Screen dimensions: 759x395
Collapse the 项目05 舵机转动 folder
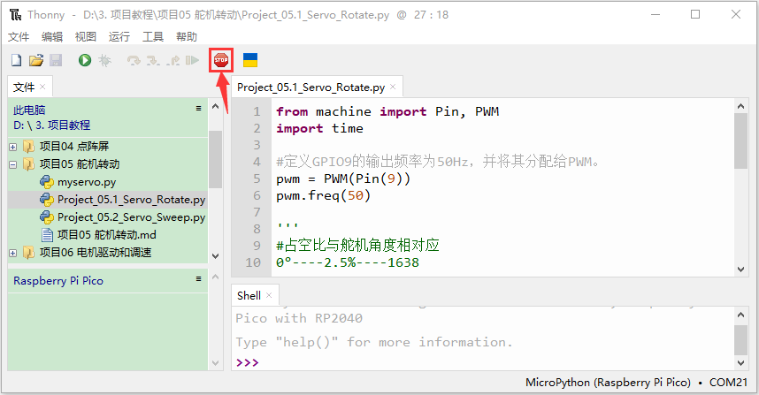[13, 164]
